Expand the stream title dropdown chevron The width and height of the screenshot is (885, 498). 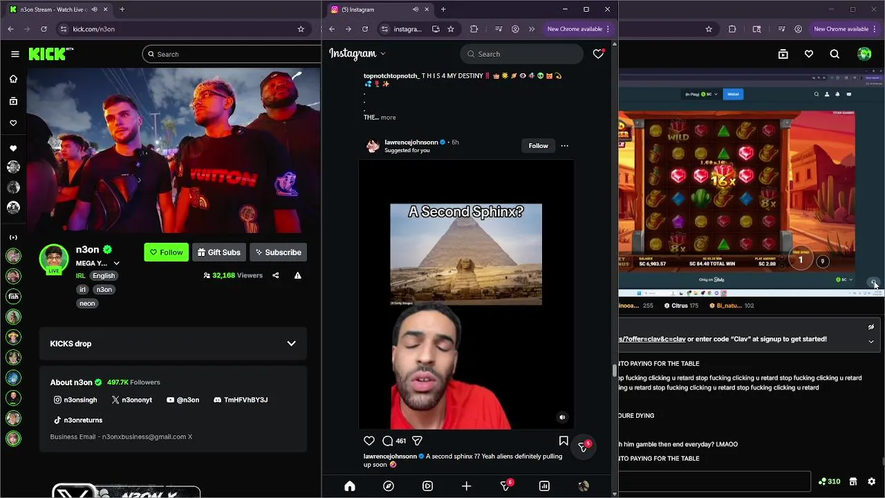point(116,264)
